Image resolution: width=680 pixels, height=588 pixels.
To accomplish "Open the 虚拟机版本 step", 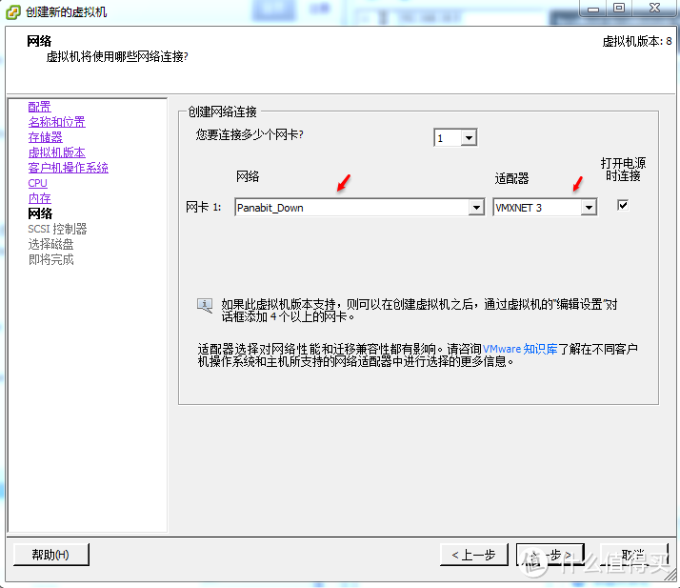I will coord(57,152).
